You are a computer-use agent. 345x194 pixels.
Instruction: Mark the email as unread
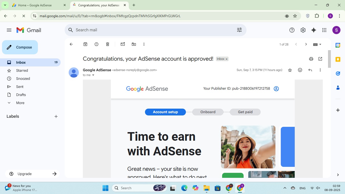123,44
